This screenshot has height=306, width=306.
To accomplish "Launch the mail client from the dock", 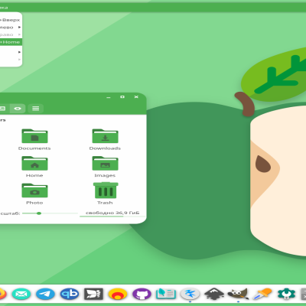I will click(x=21, y=295).
